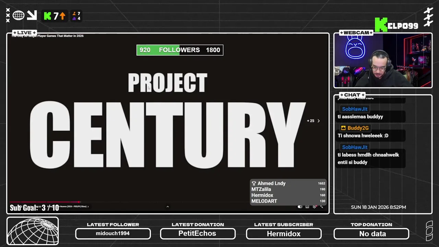Viewport: 439px width, 247px height.
Task: Click the TOP DONATION label
Action: 371,225
